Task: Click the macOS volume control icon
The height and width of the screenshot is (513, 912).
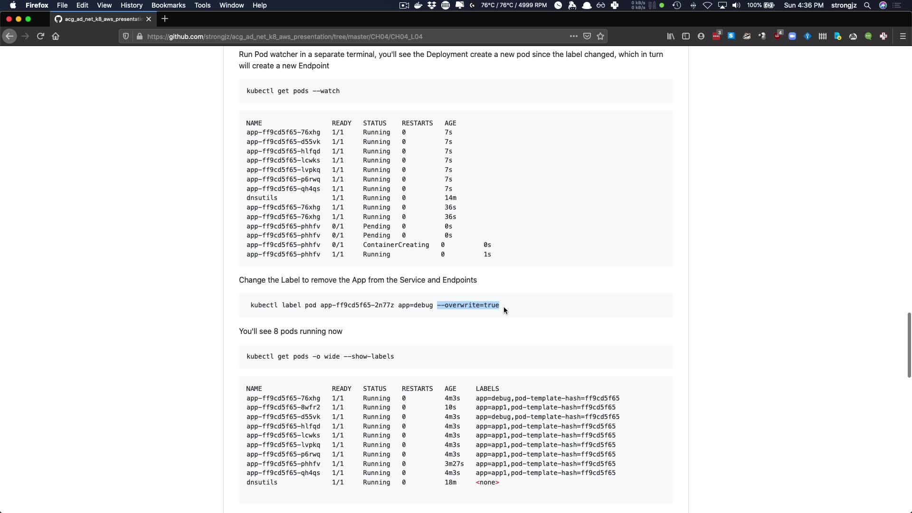Action: [x=736, y=5]
